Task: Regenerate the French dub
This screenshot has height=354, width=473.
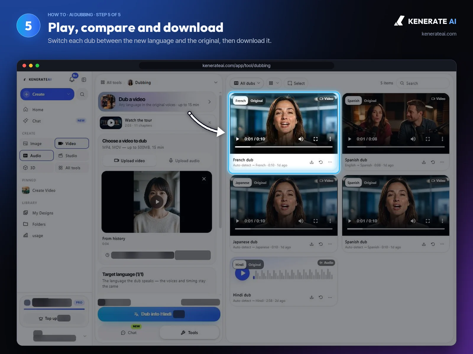Action: point(321,162)
